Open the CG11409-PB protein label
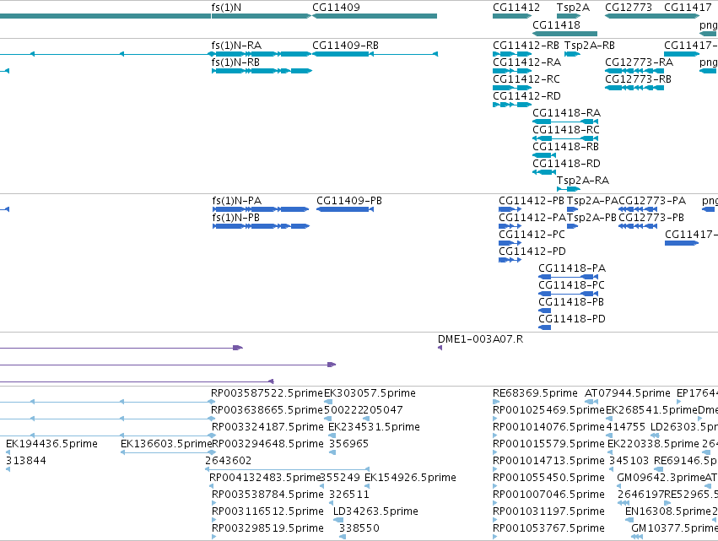 tap(349, 201)
